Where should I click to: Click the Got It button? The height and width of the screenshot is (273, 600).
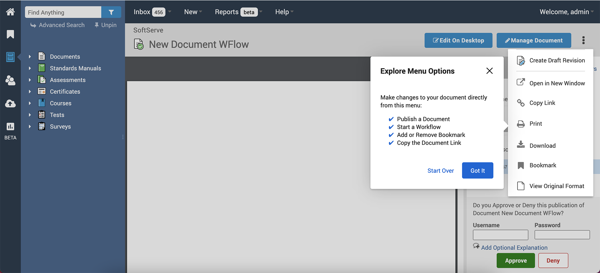(477, 171)
